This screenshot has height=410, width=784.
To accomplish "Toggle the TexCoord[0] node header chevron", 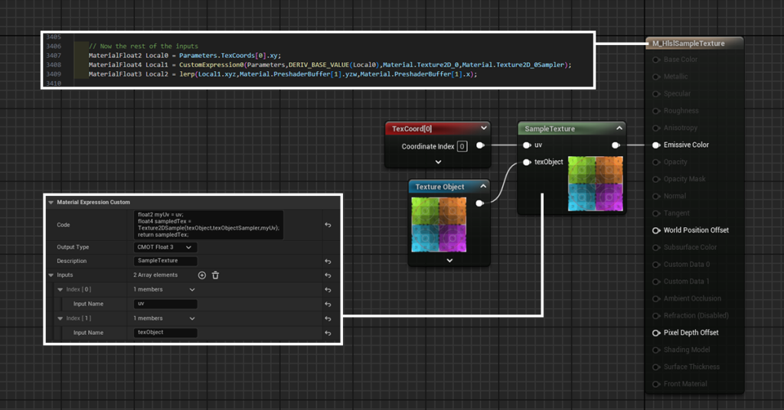I will 482,129.
